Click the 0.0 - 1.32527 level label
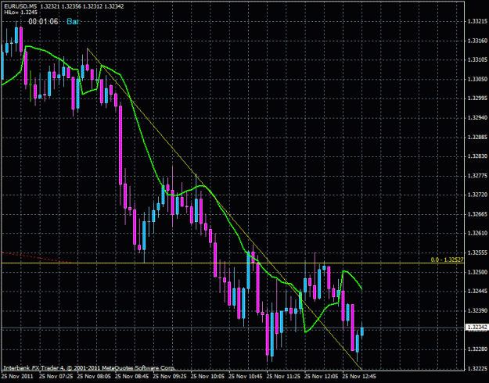489x383 pixels. [447, 260]
